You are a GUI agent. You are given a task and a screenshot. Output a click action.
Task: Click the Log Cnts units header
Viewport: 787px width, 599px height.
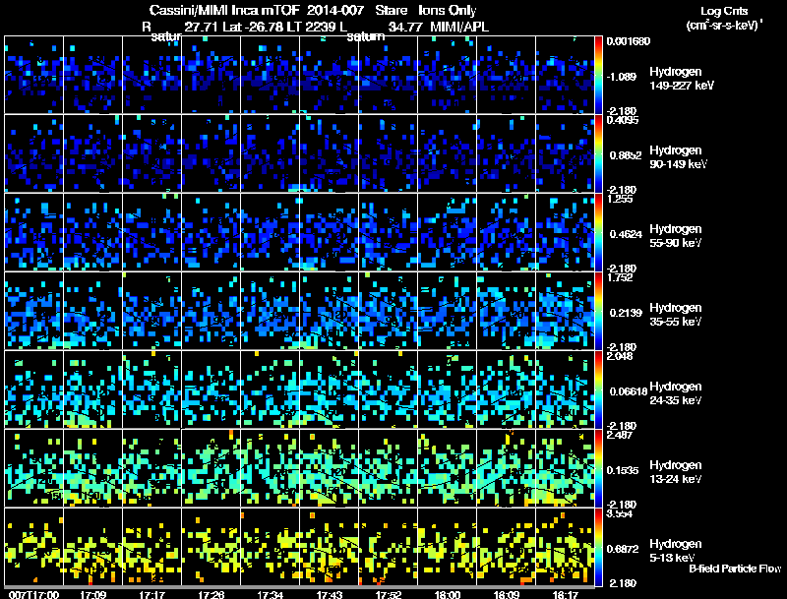pos(724,19)
